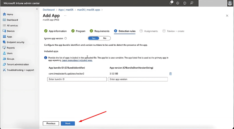Viewport: 234px width, 129px height.
Task: Delete the updatechecker2 bundle row
Action: point(170,74)
